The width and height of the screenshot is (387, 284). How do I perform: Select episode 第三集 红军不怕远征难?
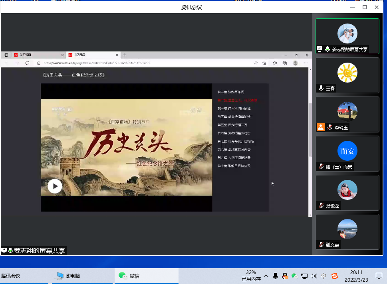point(234,108)
